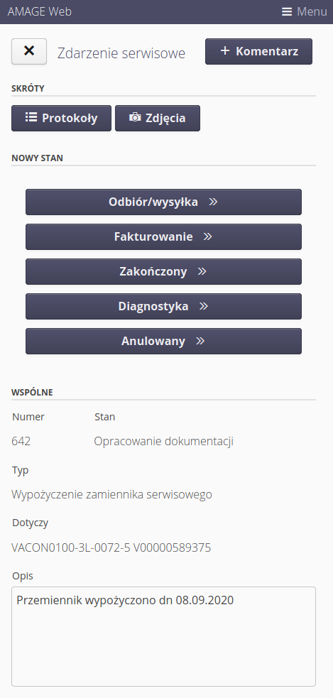
Task: Click the list icon on Protokoły
Action: (x=31, y=118)
